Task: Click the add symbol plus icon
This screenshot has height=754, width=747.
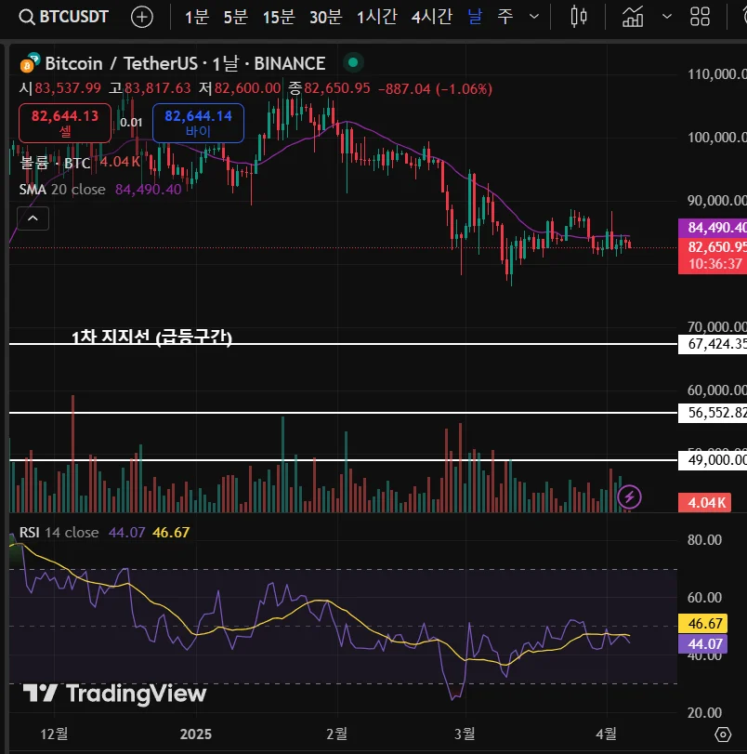Action: click(x=142, y=18)
